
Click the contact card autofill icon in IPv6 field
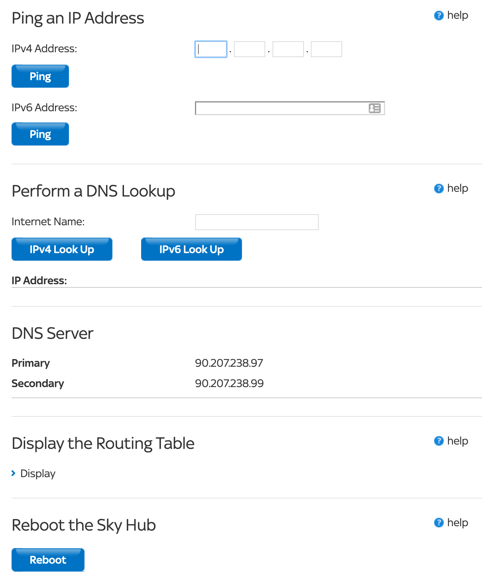point(374,108)
